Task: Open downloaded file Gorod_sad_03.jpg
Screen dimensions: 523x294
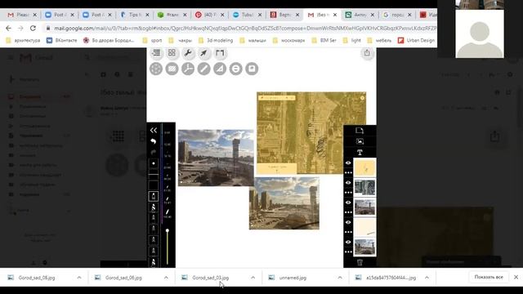Action: [x=211, y=278]
